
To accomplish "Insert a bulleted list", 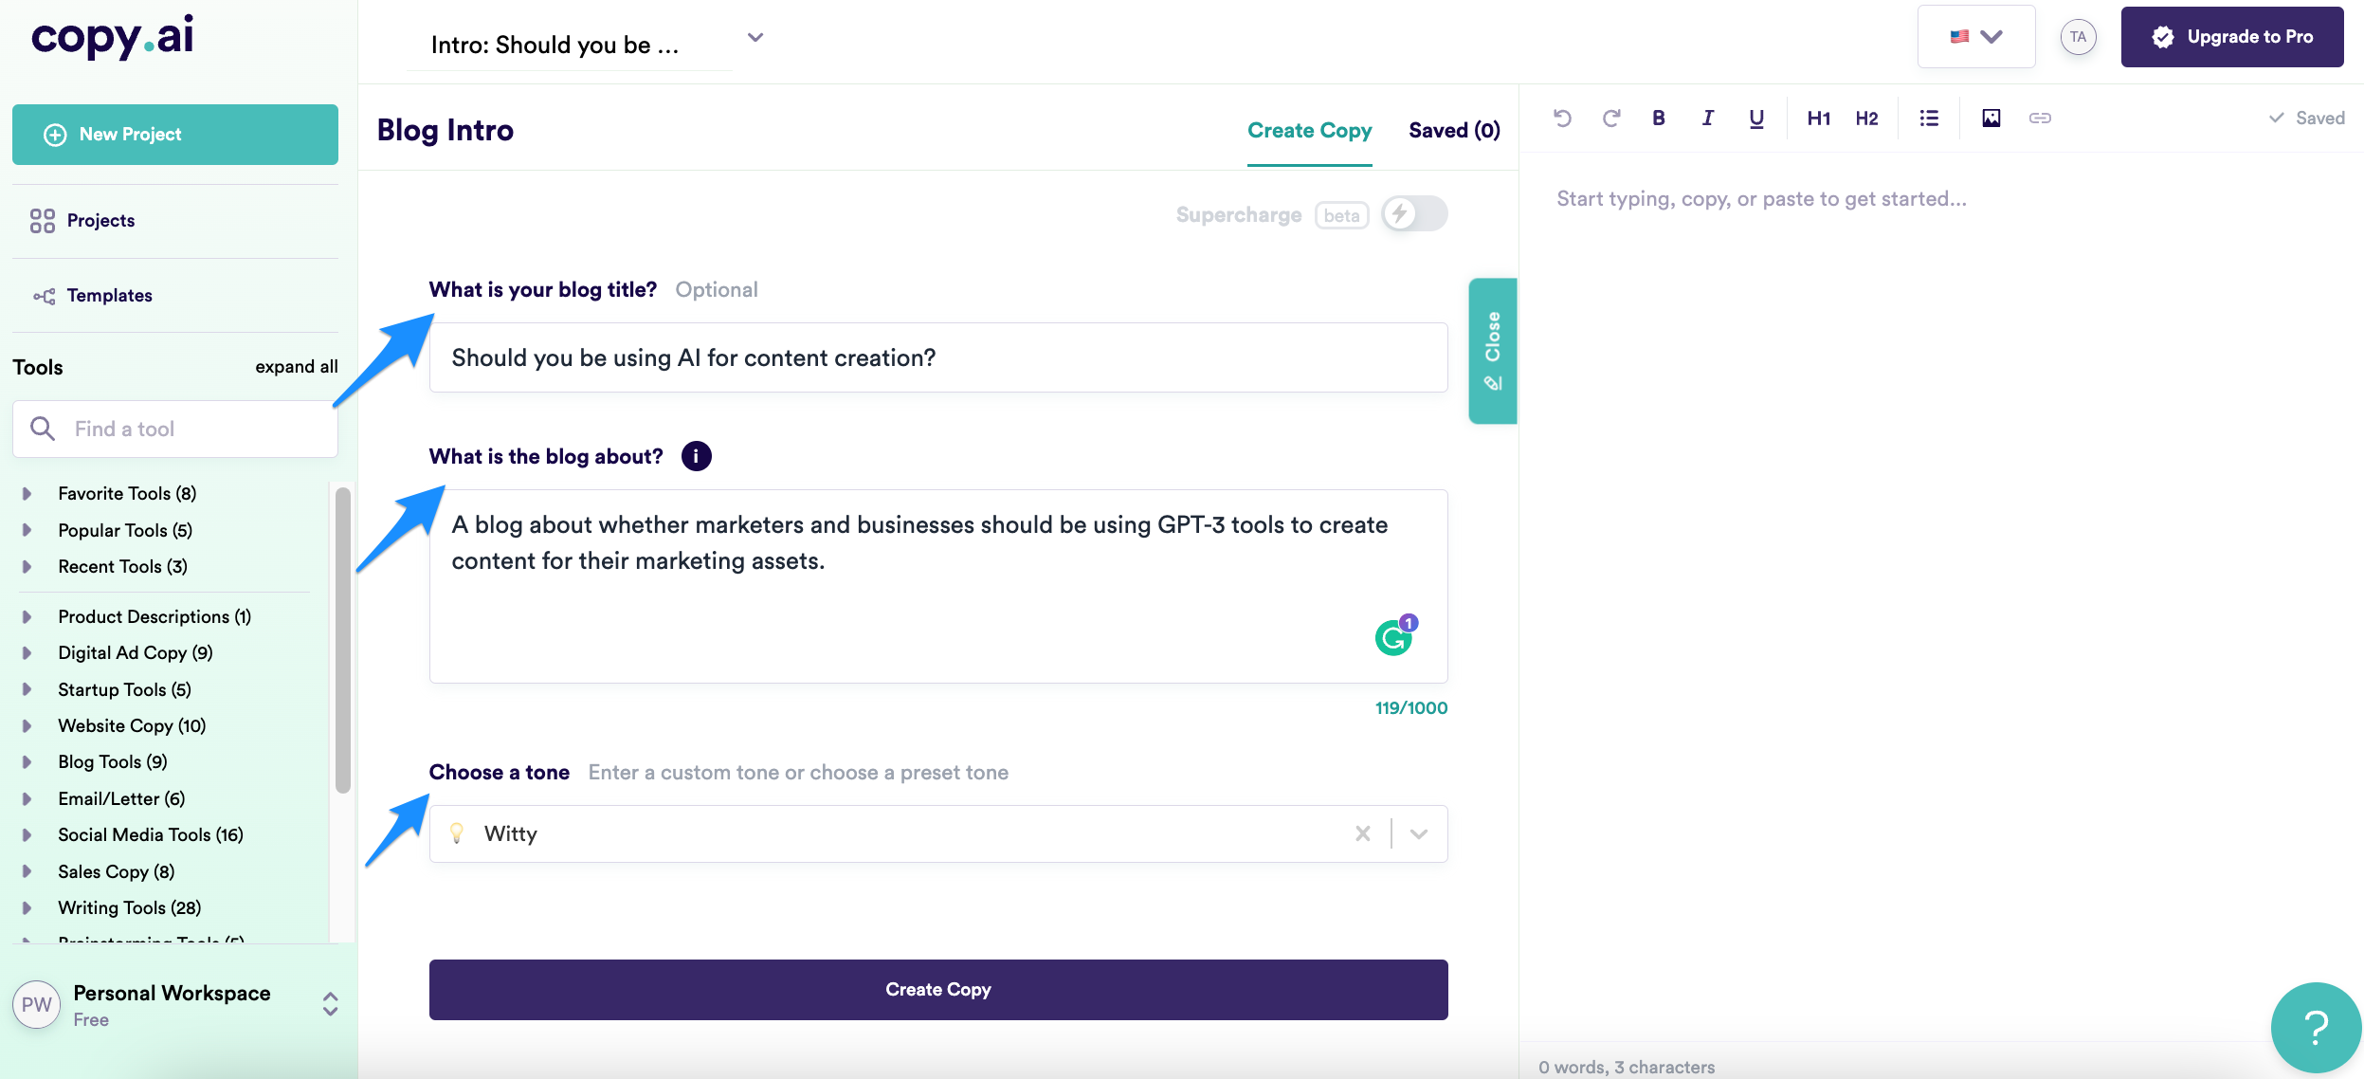I will [x=1929, y=118].
